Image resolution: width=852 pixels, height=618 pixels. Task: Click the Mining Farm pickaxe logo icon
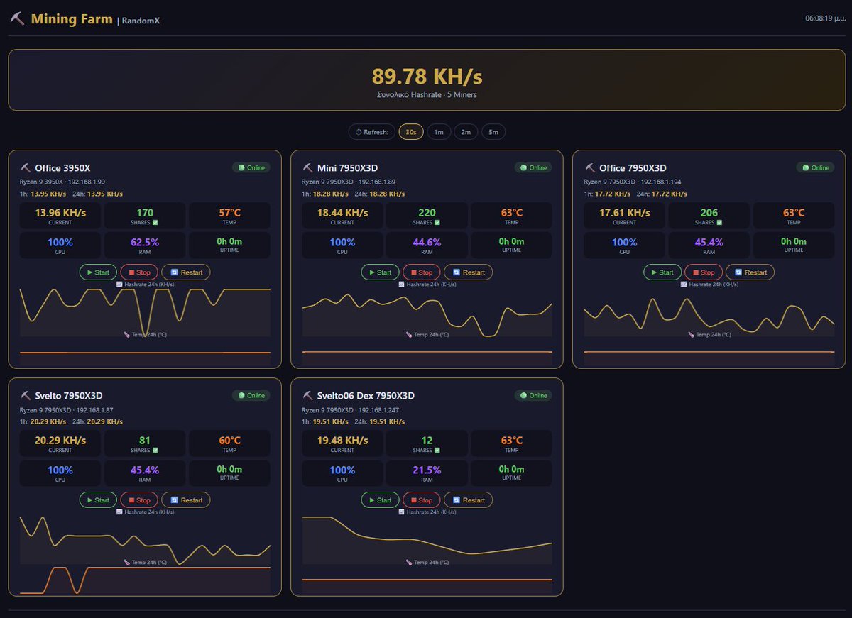17,19
